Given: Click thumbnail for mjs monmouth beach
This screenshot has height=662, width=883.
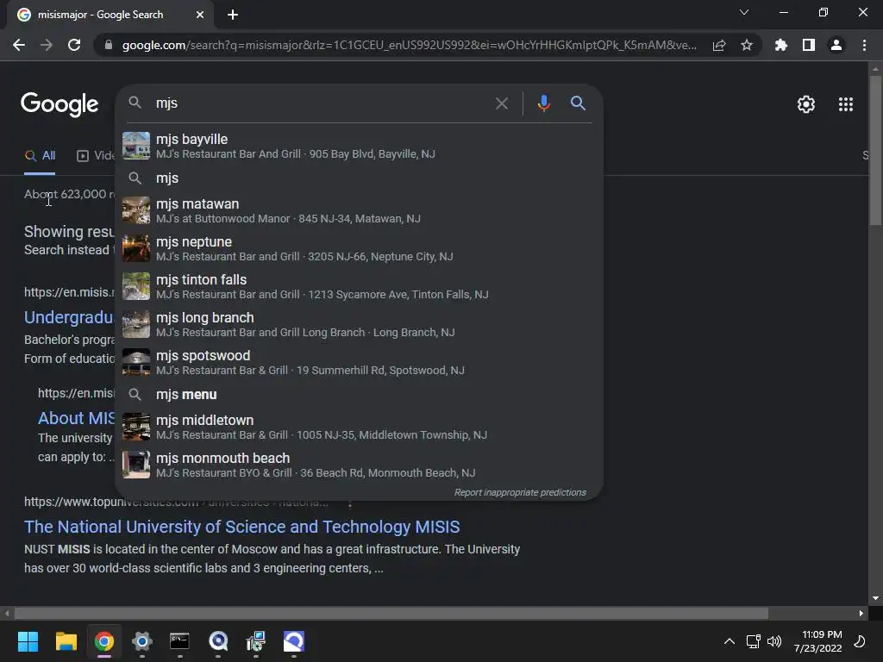Looking at the screenshot, I should coord(136,465).
